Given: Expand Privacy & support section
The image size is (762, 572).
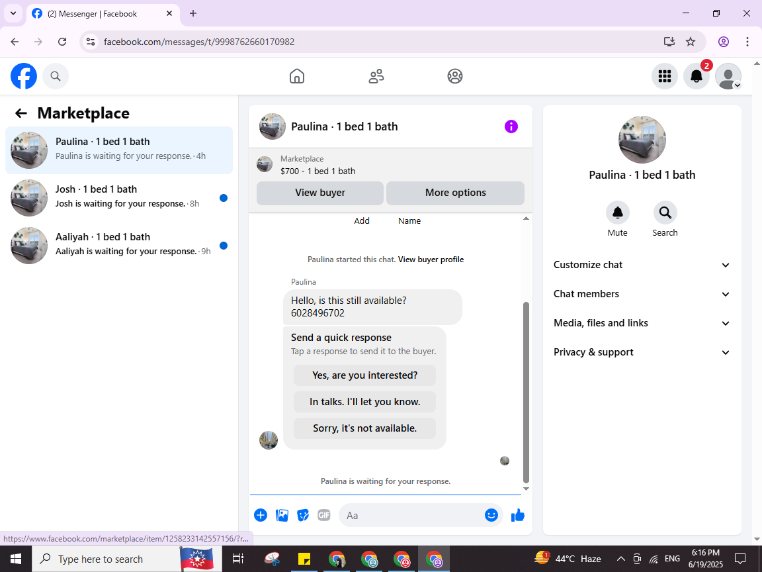Looking at the screenshot, I should click(x=642, y=353).
